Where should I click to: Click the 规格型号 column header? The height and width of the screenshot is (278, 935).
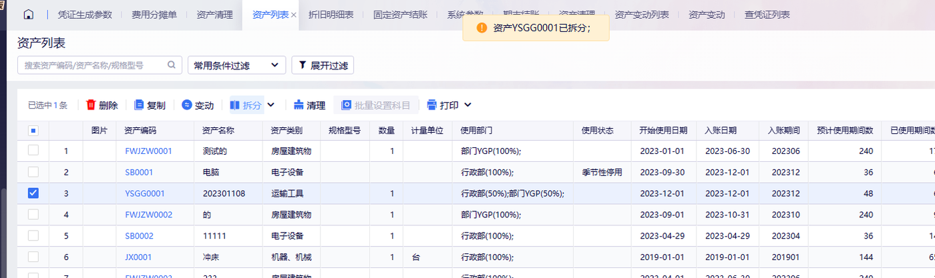click(x=345, y=131)
